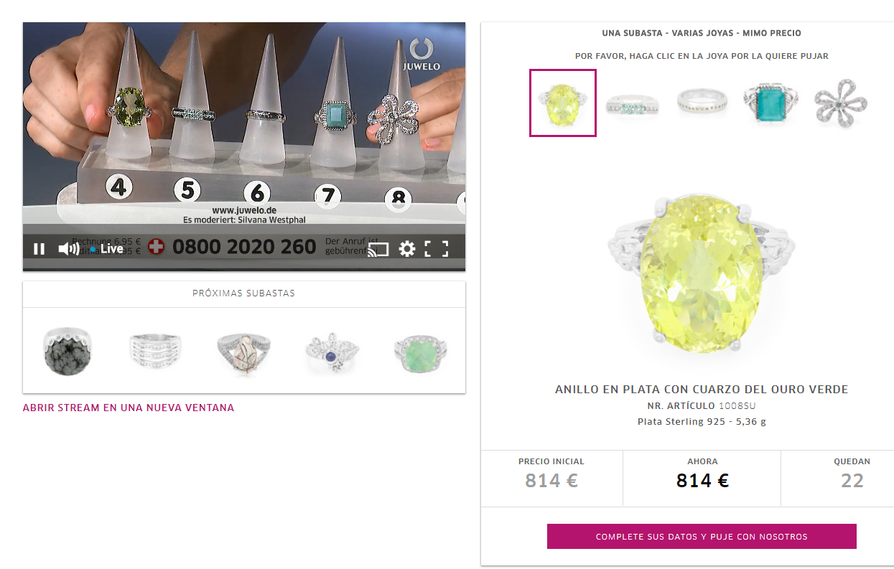The height and width of the screenshot is (569, 894).
Task: Open upcoming auction blue stone floral ring
Action: 332,352
